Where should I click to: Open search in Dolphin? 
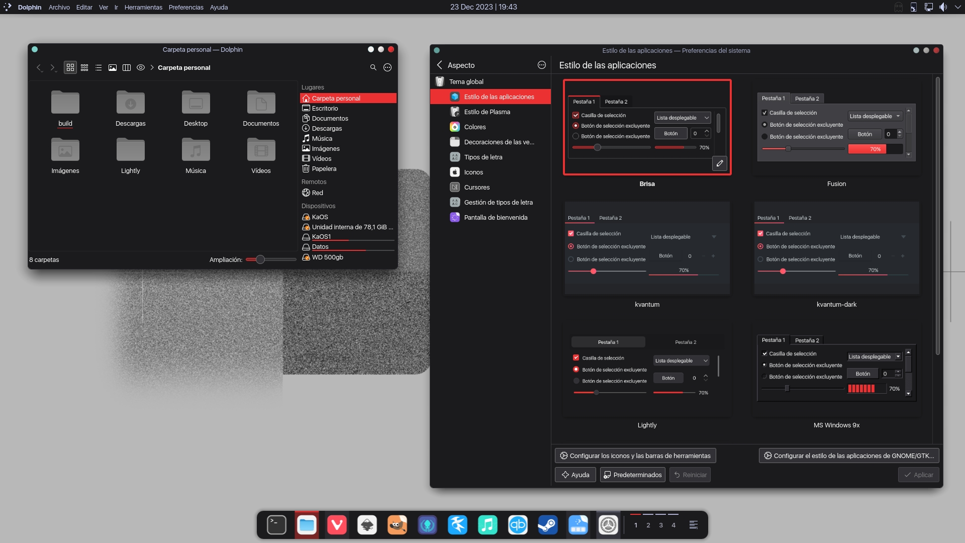click(373, 67)
